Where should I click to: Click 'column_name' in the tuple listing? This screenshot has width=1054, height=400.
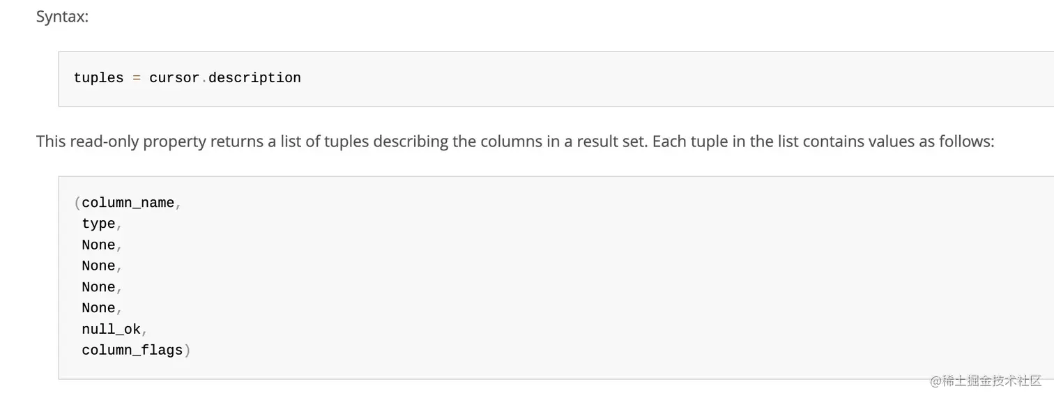pyautogui.click(x=128, y=203)
